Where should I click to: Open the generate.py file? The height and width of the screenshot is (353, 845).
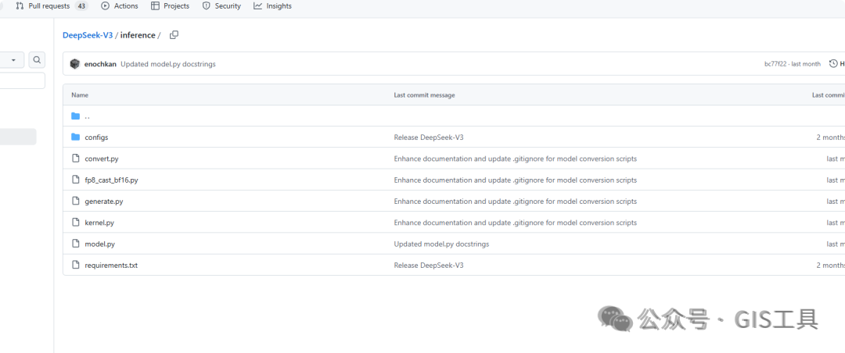tap(104, 201)
